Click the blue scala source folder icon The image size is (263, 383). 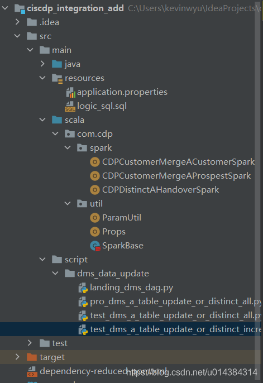[57, 120]
